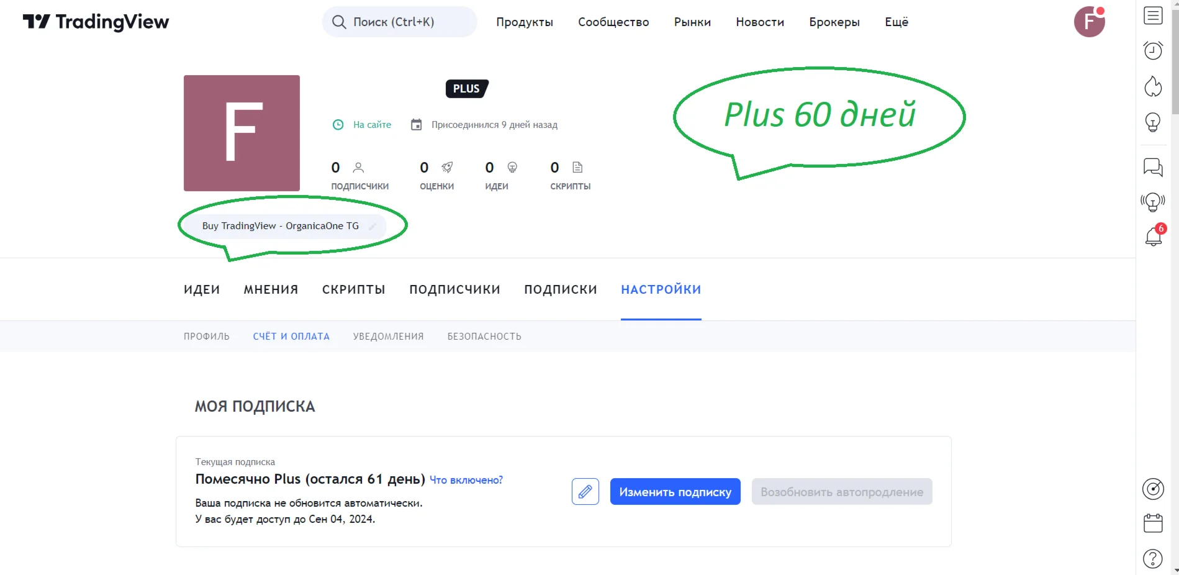
Task: Click the joined calendar icon
Action: click(417, 125)
